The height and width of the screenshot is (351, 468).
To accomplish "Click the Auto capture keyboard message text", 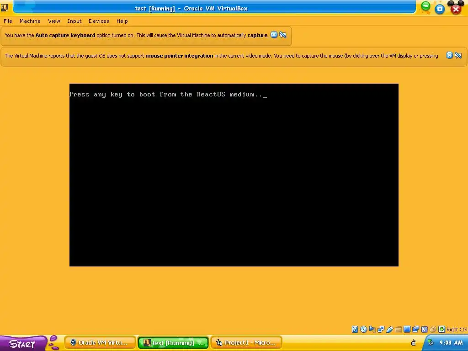I will (x=136, y=35).
